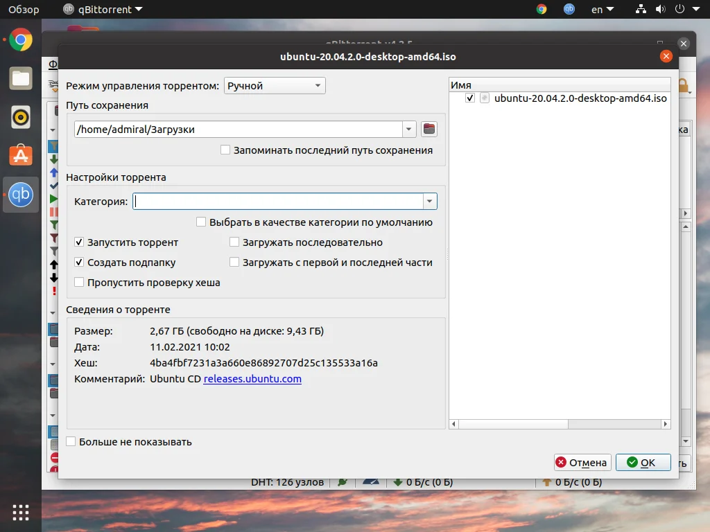
Task: Open torrent management mode dropdown Ручной
Action: 275,85
